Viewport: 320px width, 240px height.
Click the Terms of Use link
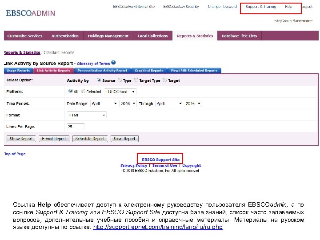pyautogui.click(x=164, y=165)
